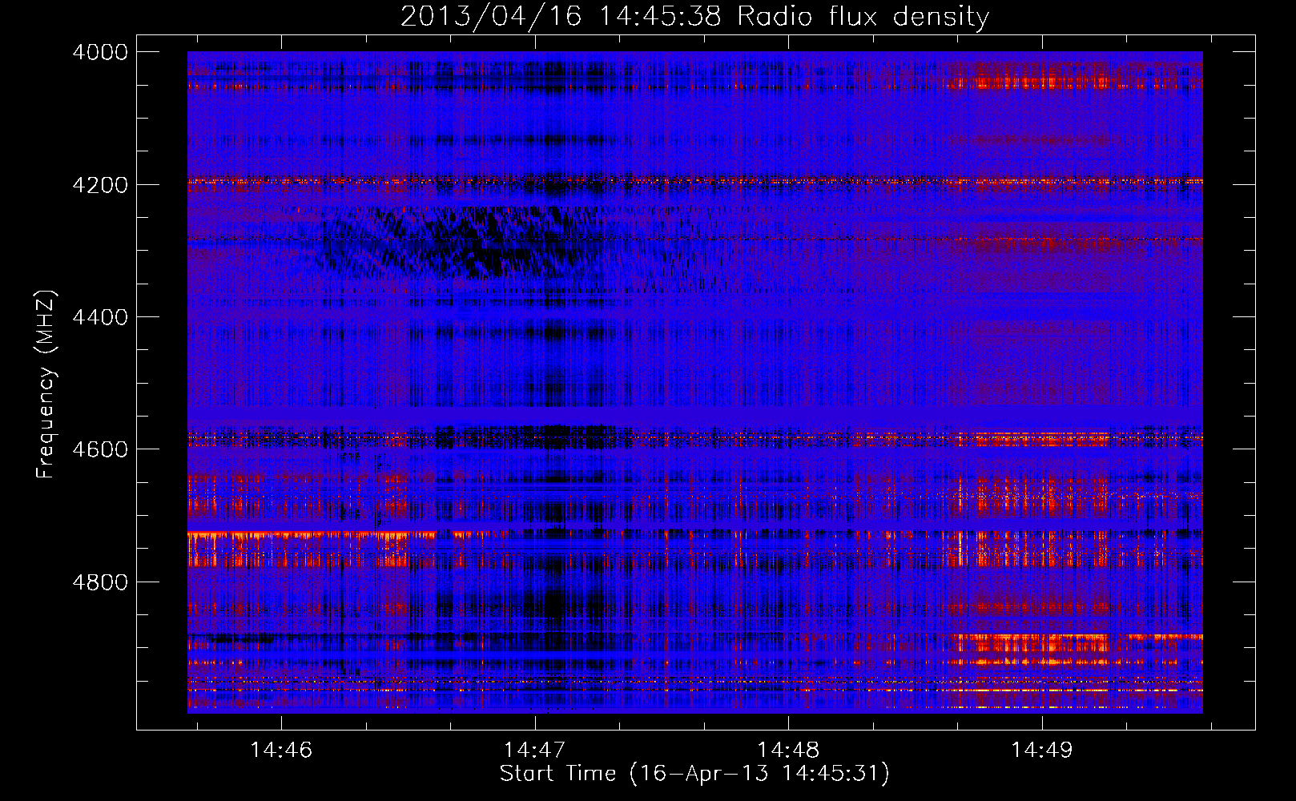Click the 4200 frequency tick label
This screenshot has width=1296, height=801.
click(x=100, y=185)
